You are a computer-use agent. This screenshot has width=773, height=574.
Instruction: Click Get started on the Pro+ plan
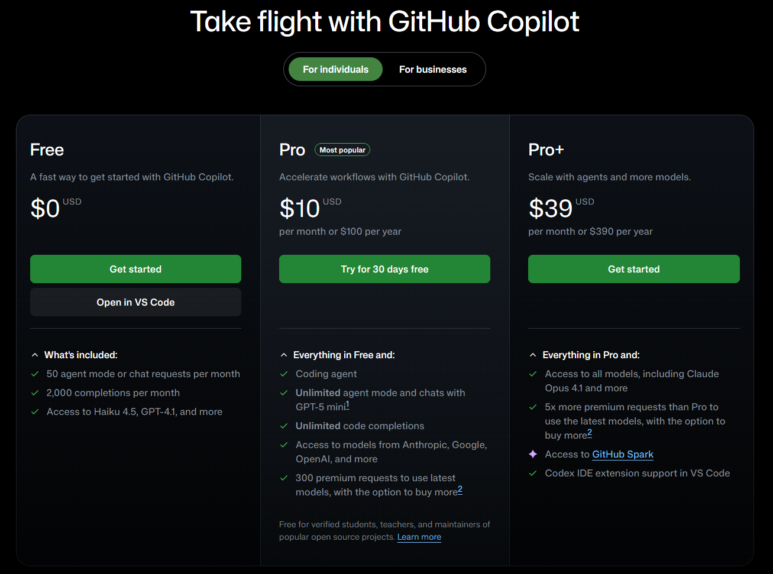point(633,269)
